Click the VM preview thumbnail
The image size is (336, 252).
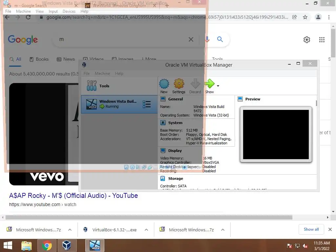click(x=276, y=135)
